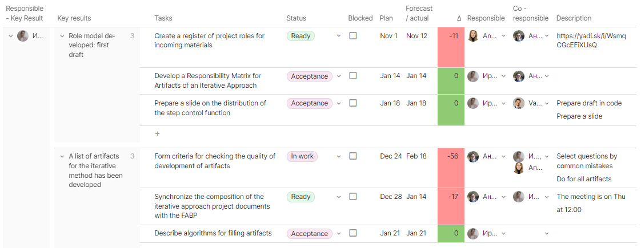
Task: Click Co-responsible avatar on 'Synchronize the composition' row
Action: point(518,197)
